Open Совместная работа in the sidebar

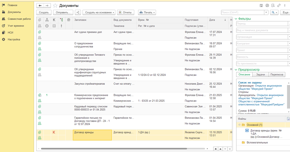coord(19,19)
